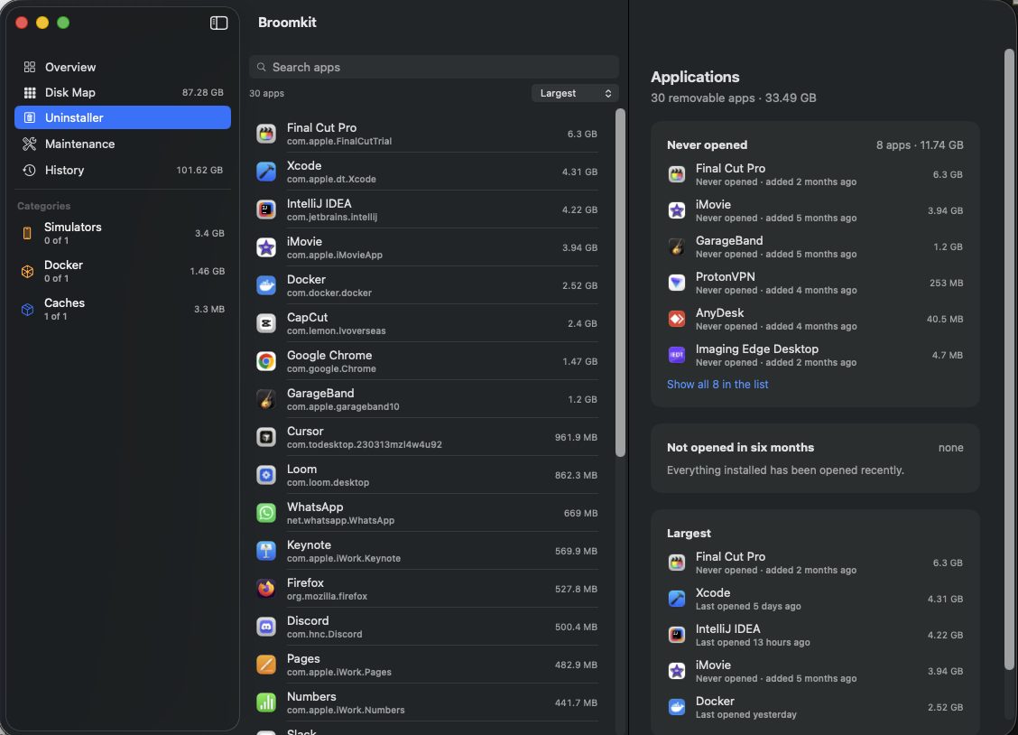Select com.jetbrains.intellij bundle ID text
1018x735 pixels.
click(332, 217)
